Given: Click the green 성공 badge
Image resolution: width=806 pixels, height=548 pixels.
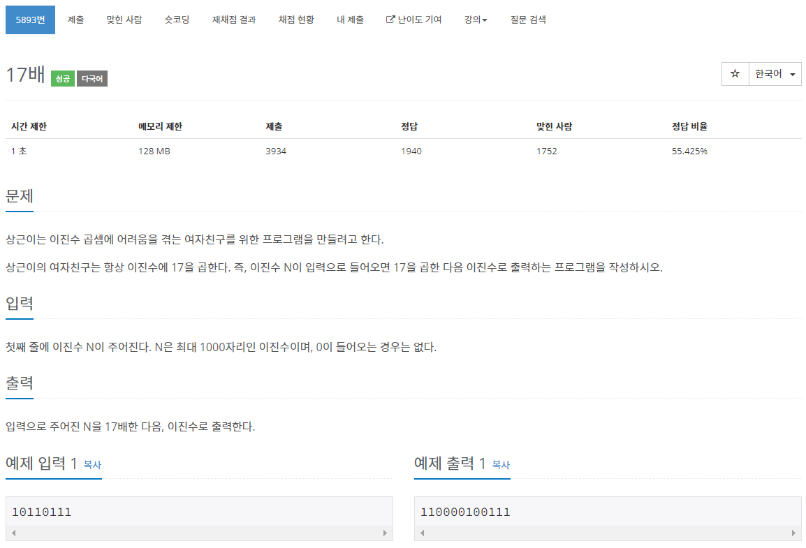Looking at the screenshot, I should (63, 79).
